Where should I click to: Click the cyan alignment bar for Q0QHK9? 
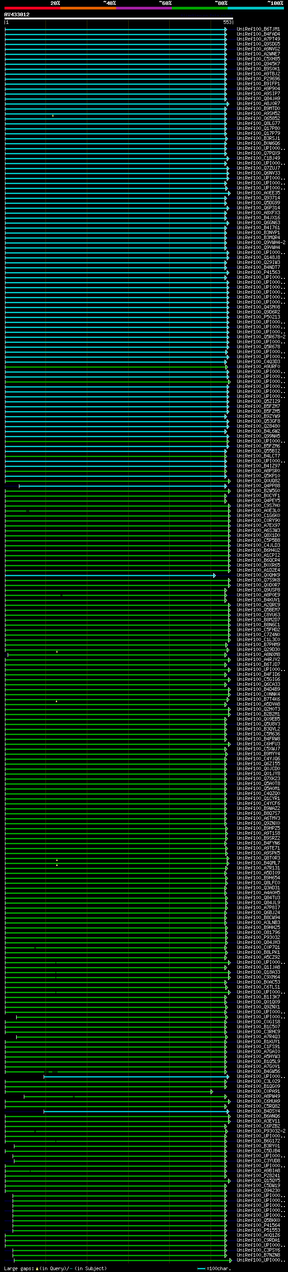[x=110, y=576]
